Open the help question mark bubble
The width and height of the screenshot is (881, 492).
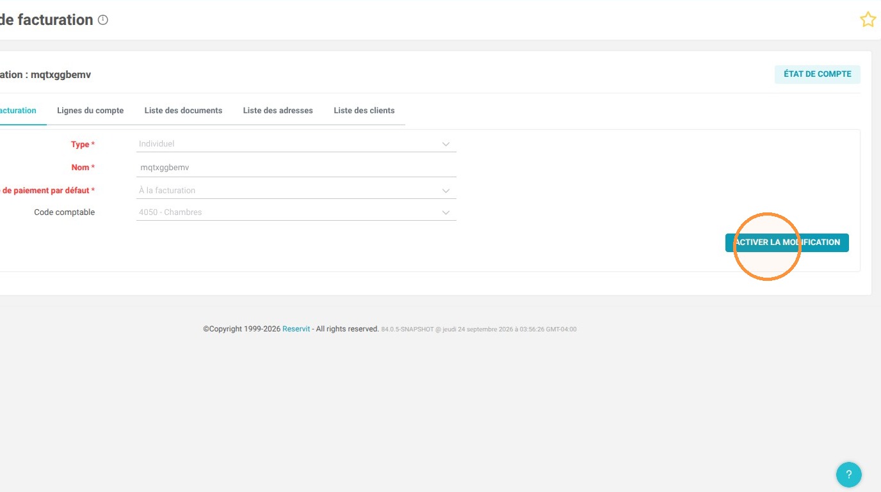pyautogui.click(x=849, y=475)
